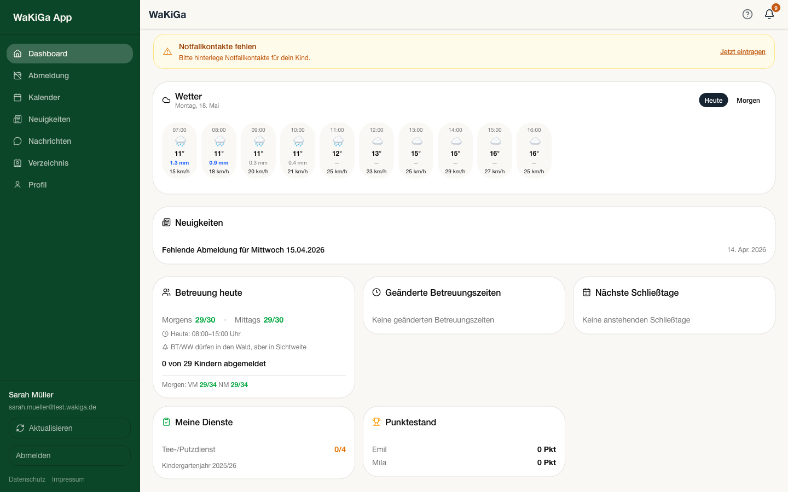Image resolution: width=788 pixels, height=492 pixels.
Task: Click the calendar icon beside Nächste Schließtage
Action: tap(587, 292)
